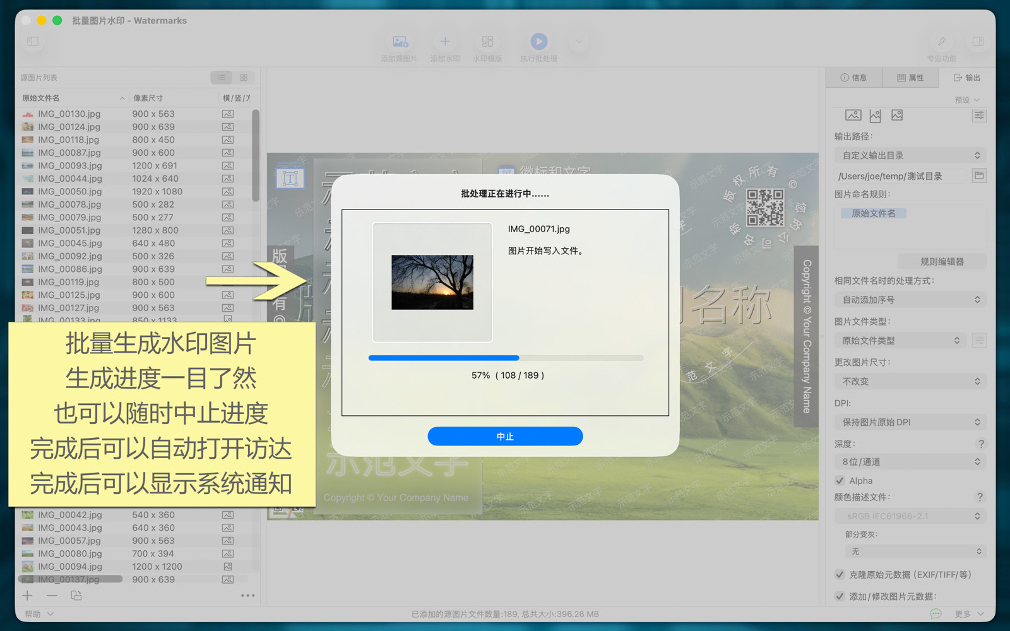The image size is (1010, 631).
Task: Open the Rule Editor button
Action: point(941,262)
